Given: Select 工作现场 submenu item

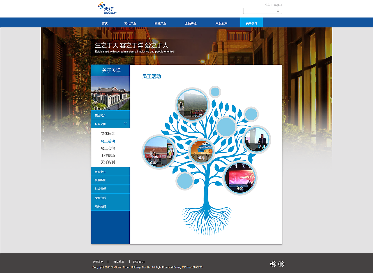Looking at the screenshot, I should point(108,155).
